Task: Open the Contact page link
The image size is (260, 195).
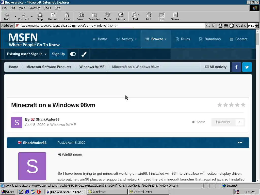Action: point(238,39)
